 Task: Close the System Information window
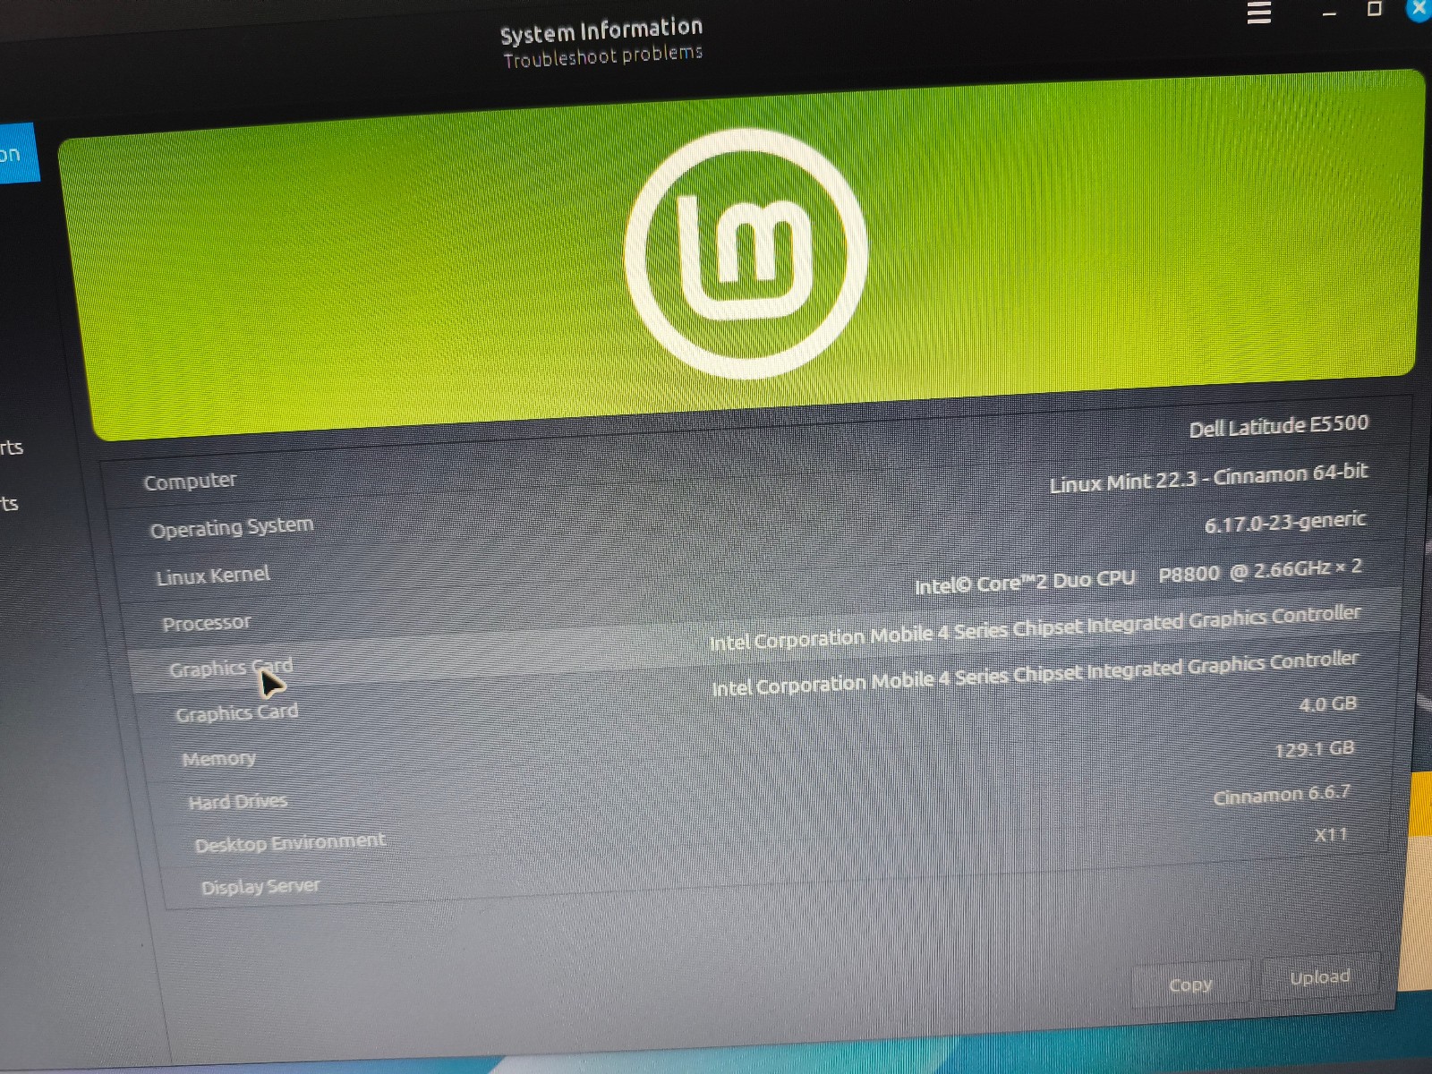(1419, 8)
